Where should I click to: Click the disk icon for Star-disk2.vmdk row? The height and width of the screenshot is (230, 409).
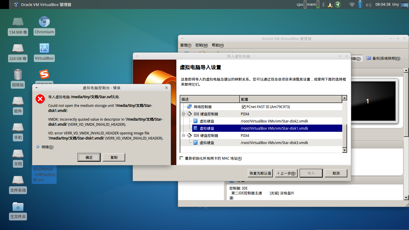click(x=195, y=121)
